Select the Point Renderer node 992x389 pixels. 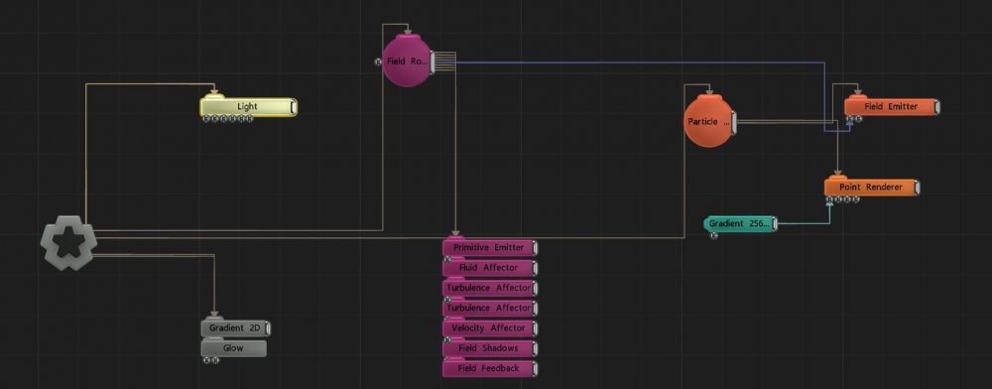coord(871,188)
